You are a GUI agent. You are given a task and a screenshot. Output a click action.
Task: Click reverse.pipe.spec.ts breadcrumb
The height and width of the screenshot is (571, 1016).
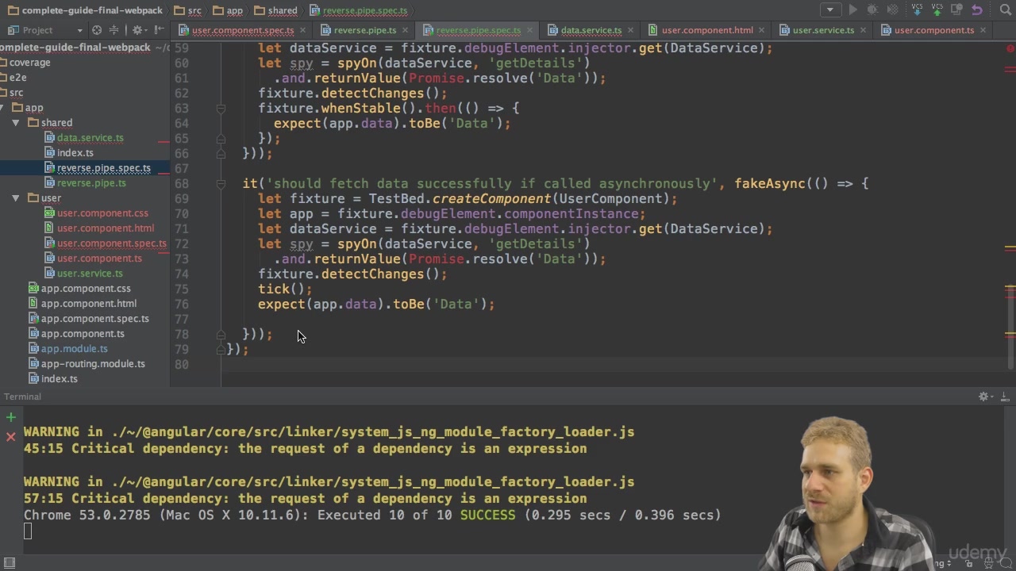point(359,10)
